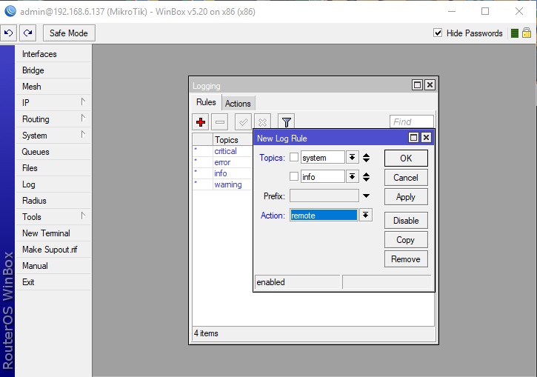Image resolution: width=537 pixels, height=377 pixels.
Task: Open New Terminal from the sidebar
Action: pos(53,233)
